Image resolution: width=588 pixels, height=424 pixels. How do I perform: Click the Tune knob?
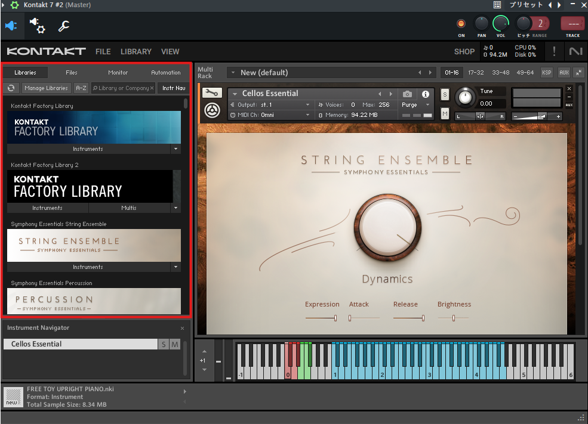tap(465, 97)
